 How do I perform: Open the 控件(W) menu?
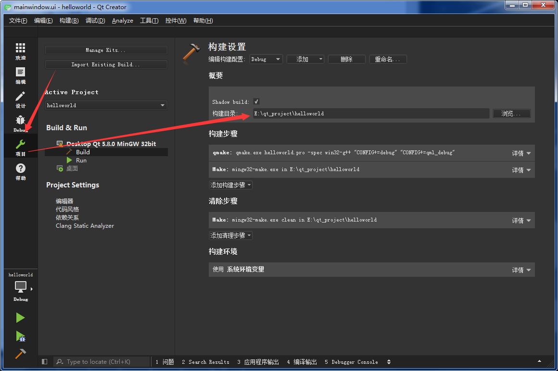pyautogui.click(x=176, y=21)
